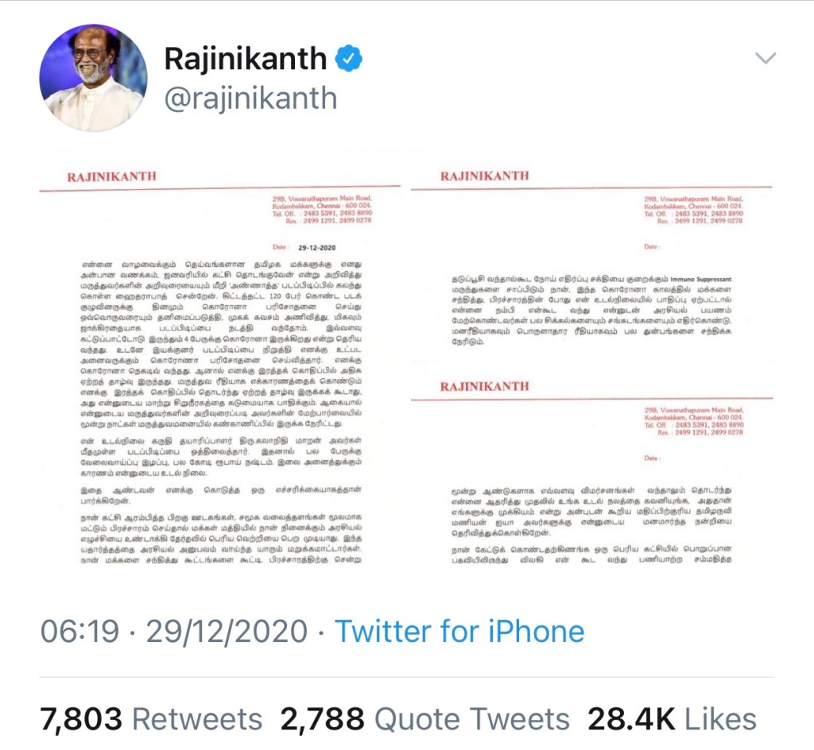814x750 pixels.
Task: Click the 29-12-2020 date in the left letter
Action: click(316, 247)
